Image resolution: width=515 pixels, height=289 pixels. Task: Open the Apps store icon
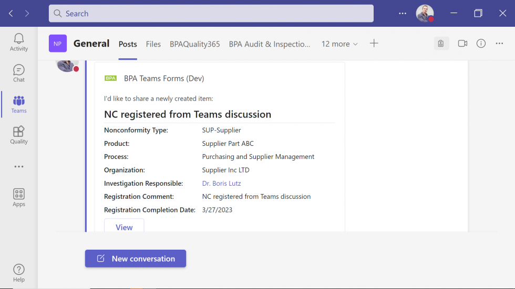[19, 197]
